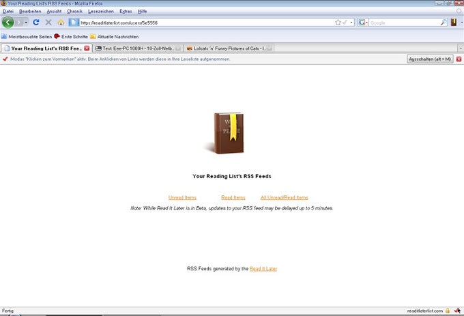Click the site identity page icon in address bar
The height and width of the screenshot is (316, 464).
(74, 23)
